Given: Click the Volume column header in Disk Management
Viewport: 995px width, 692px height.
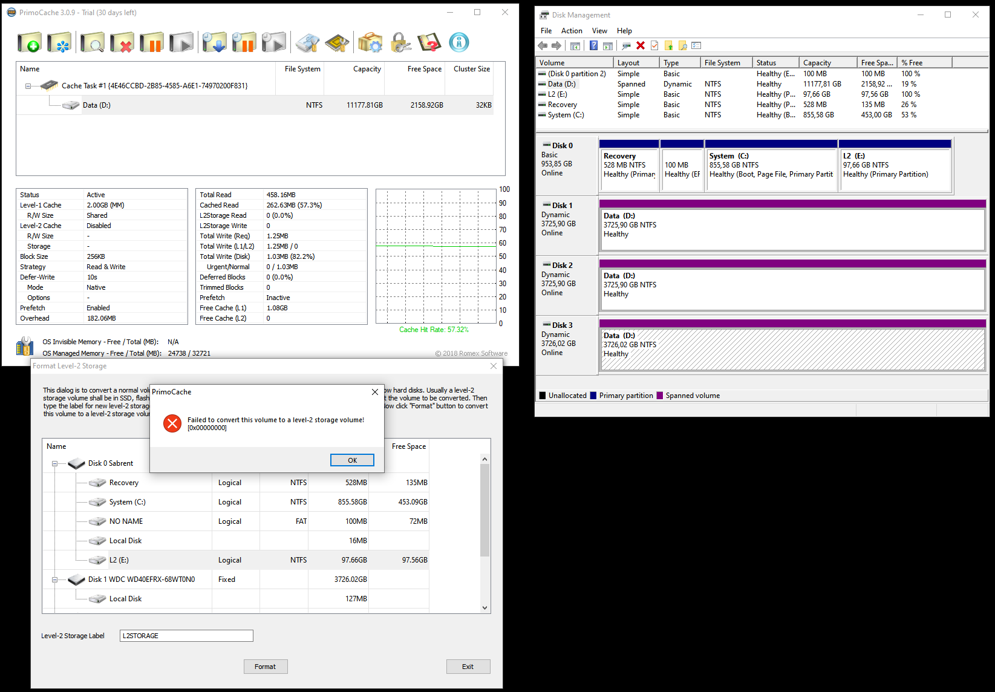Looking at the screenshot, I should [575, 63].
